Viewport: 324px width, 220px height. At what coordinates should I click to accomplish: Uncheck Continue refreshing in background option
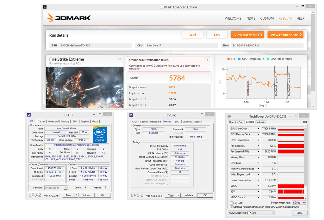[x=231, y=207]
